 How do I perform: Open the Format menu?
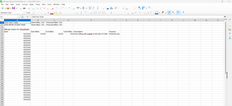25,4
